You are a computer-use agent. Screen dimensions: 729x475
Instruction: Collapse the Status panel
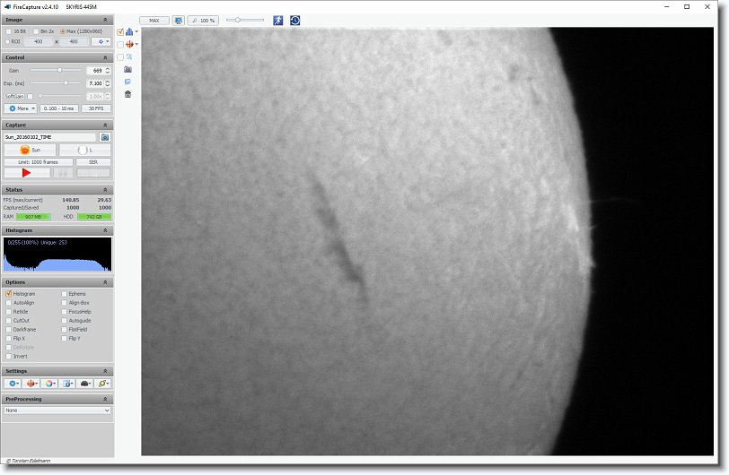(x=105, y=190)
